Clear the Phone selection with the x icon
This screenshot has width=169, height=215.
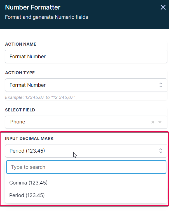(x=153, y=122)
